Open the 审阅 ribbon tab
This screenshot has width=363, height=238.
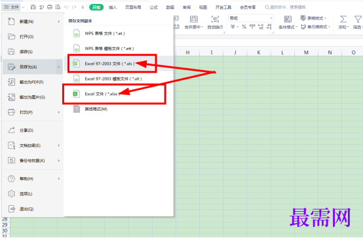coord(187,7)
